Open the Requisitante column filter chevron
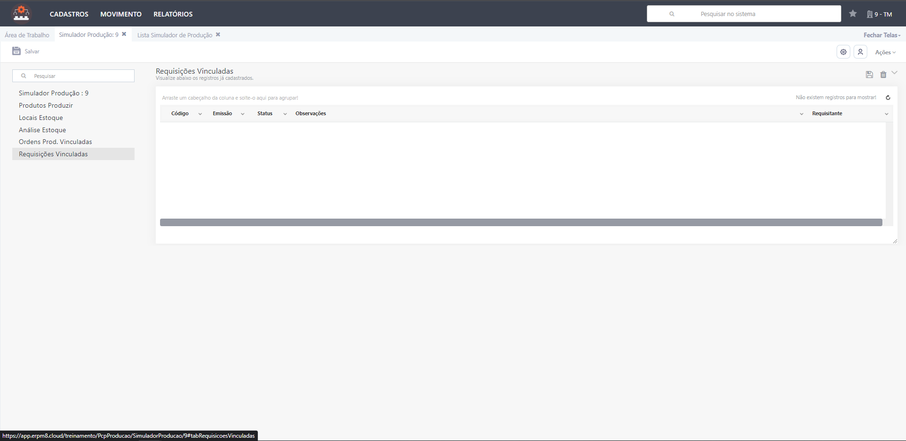 tap(886, 114)
